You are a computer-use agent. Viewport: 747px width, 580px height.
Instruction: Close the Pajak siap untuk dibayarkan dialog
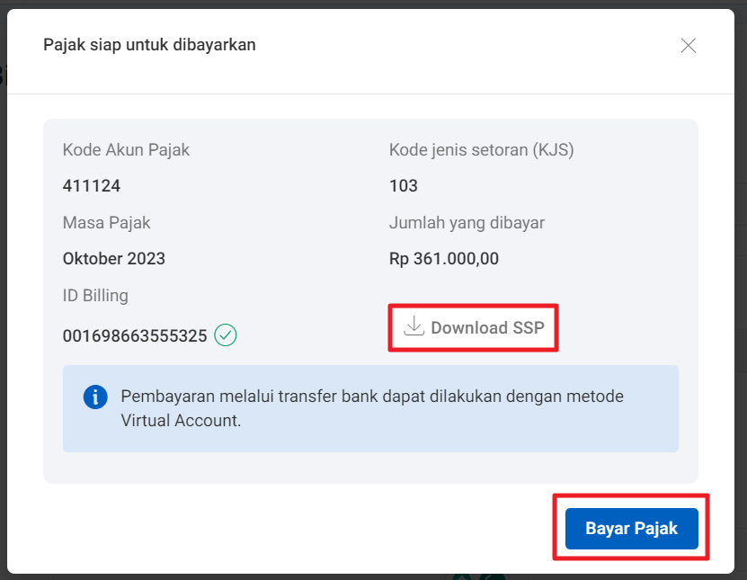tap(688, 46)
